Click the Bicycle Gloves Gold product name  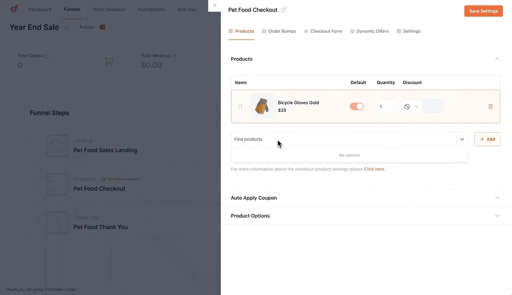(x=299, y=103)
